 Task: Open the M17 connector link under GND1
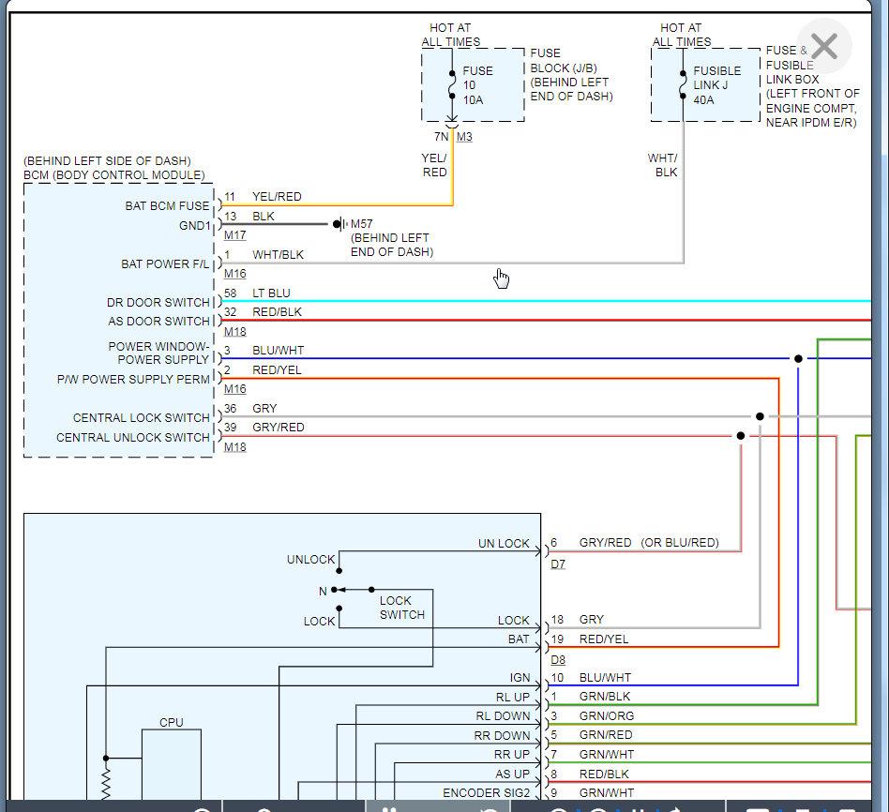coord(234,234)
